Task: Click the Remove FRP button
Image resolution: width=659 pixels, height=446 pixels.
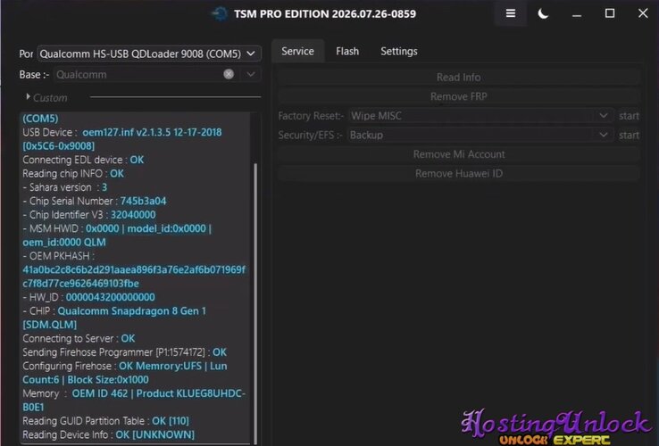Action: (458, 96)
